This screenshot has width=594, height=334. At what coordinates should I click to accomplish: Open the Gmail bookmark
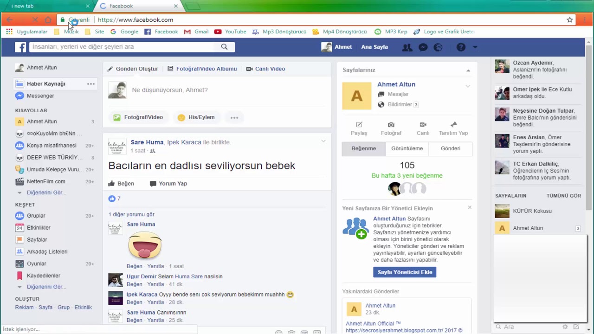pyautogui.click(x=196, y=32)
